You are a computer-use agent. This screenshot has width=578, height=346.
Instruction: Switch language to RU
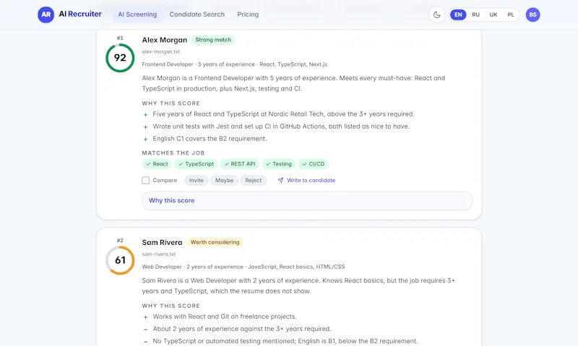(476, 14)
